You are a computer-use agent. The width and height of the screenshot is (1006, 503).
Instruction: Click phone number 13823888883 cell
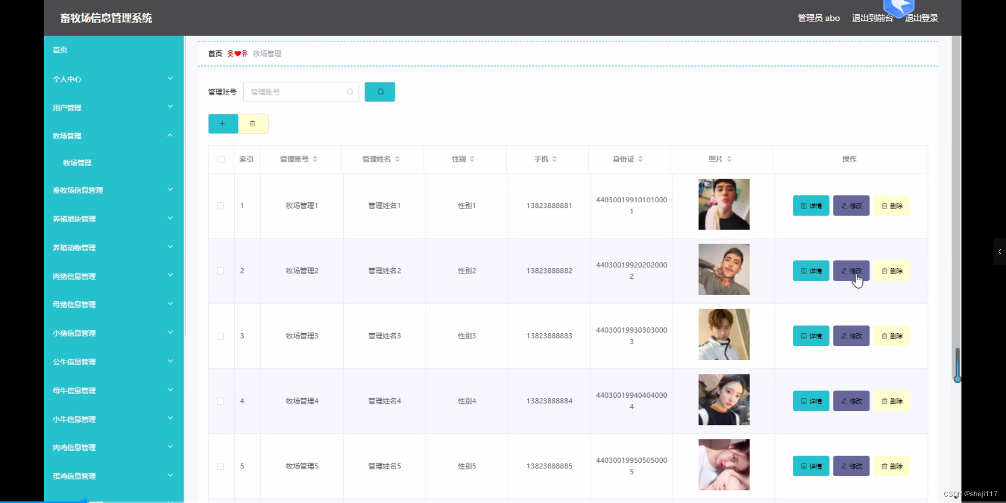pos(549,336)
